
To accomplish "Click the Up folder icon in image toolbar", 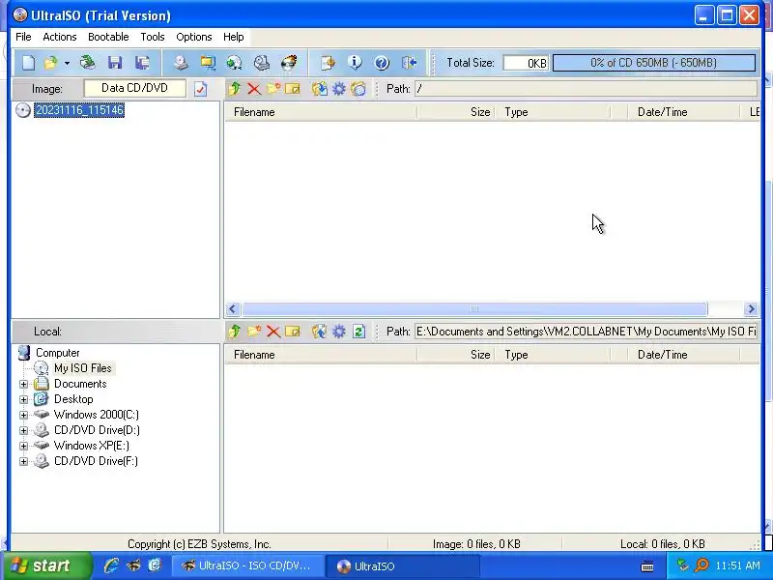I will point(235,89).
